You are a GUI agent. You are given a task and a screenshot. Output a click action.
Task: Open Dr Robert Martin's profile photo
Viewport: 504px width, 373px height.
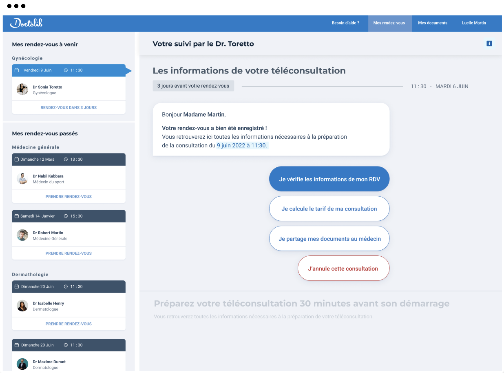tap(22, 235)
